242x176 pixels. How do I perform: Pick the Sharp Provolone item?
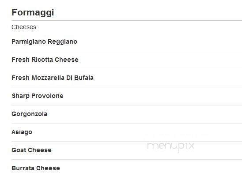pos(38,96)
